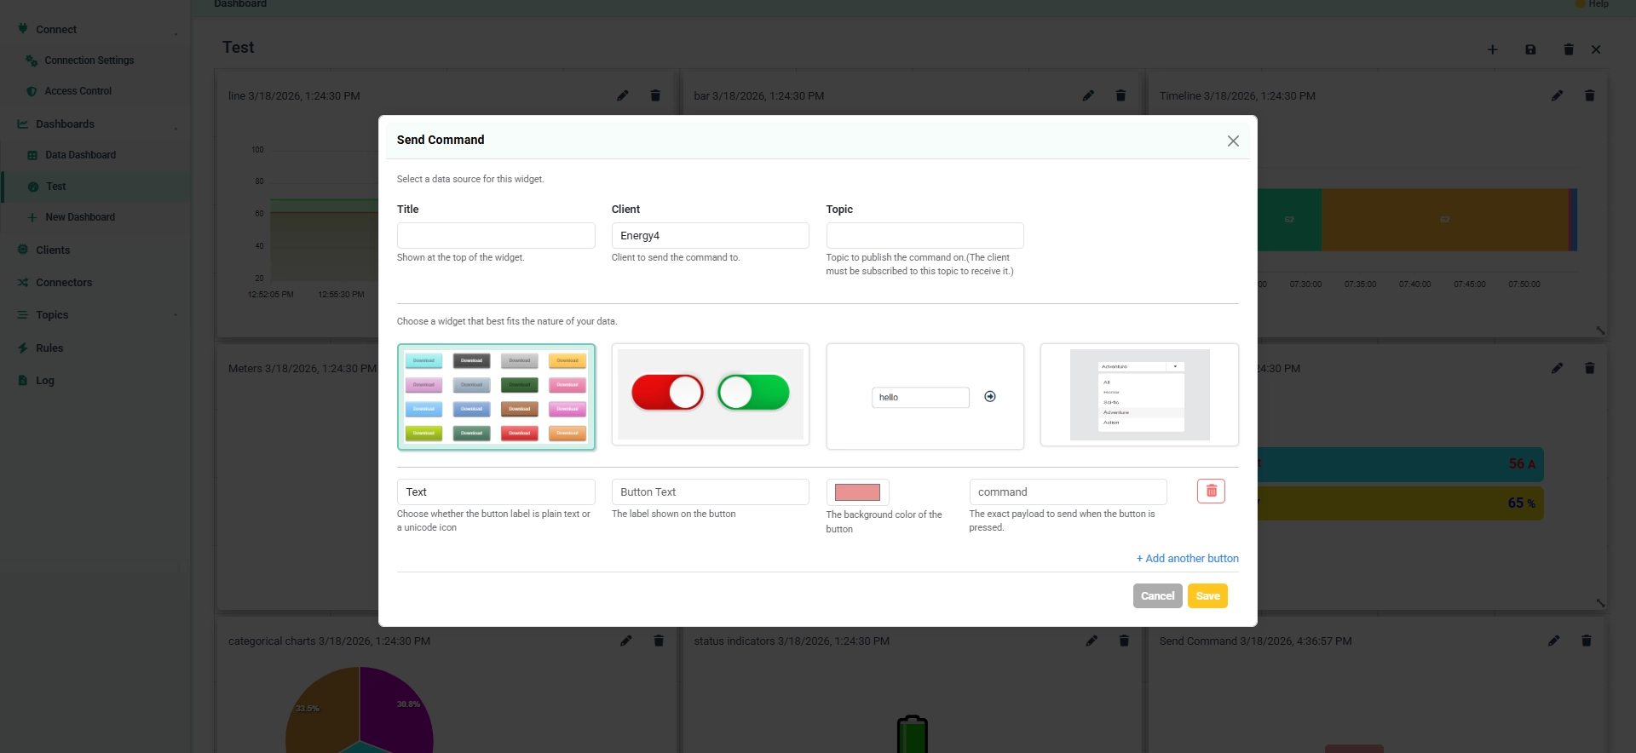Edit the categorical charts widget
The image size is (1636, 753).
coord(626,641)
